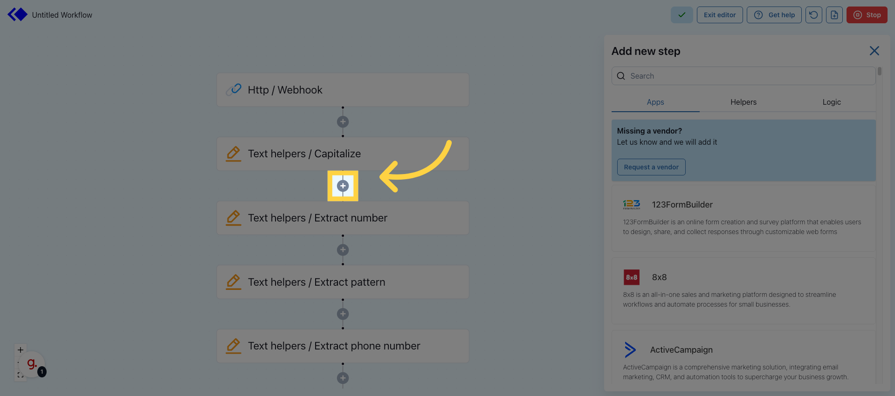The height and width of the screenshot is (396, 895).
Task: Click the Get help button
Action: click(x=774, y=15)
